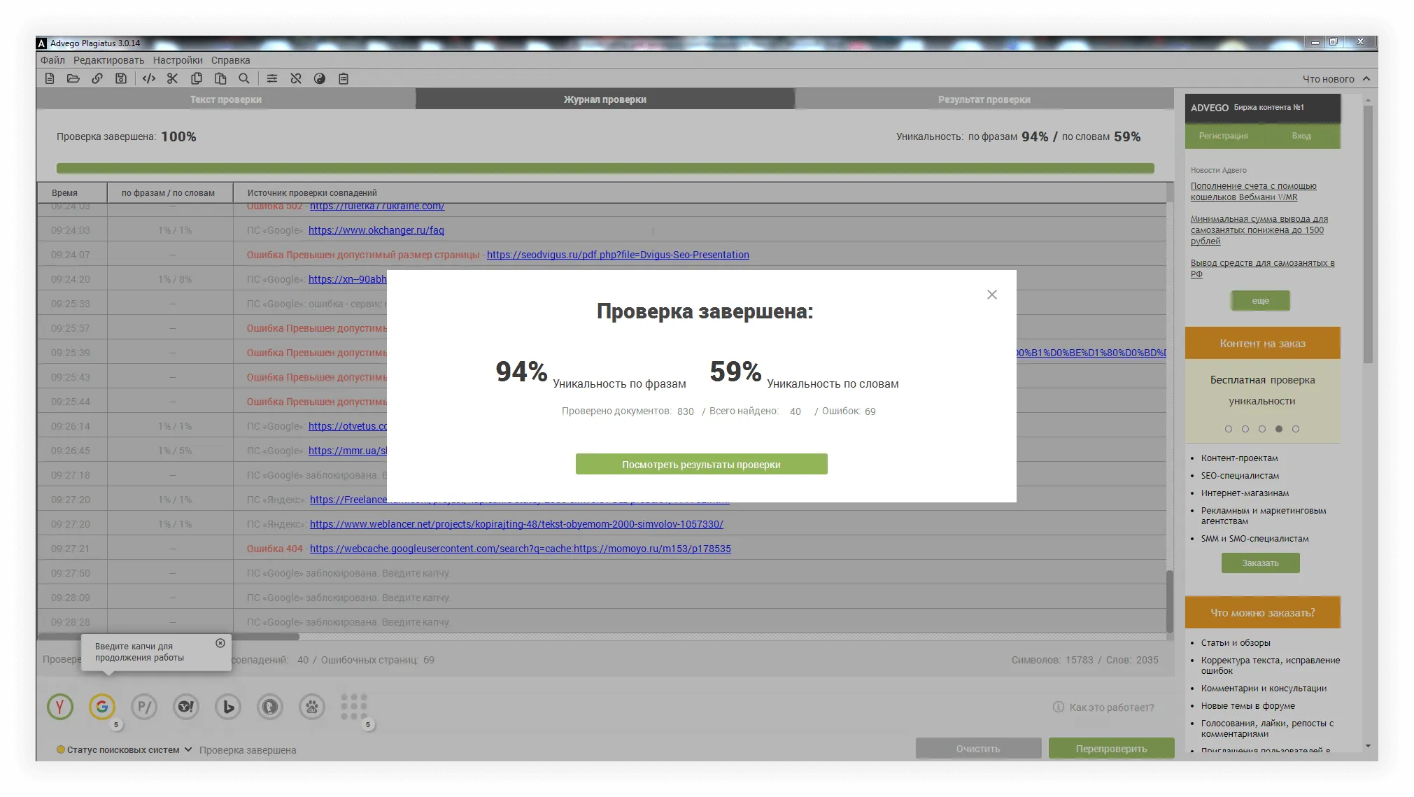The height and width of the screenshot is (797, 1414).
Task: Click the Baidu paw search icon
Action: coord(312,707)
